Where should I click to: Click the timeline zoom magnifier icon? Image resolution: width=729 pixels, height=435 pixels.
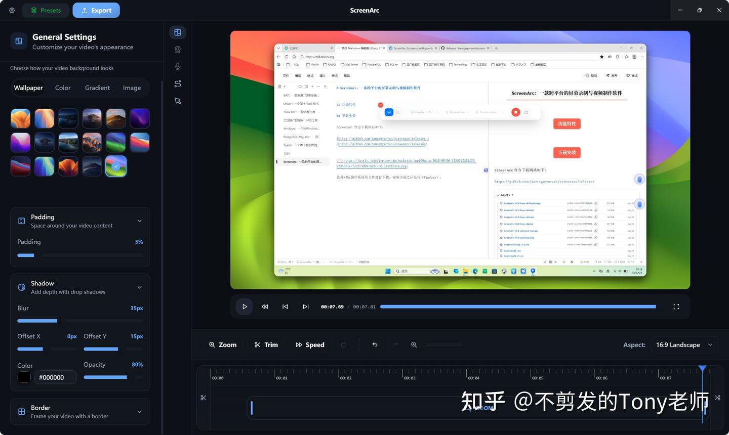414,345
